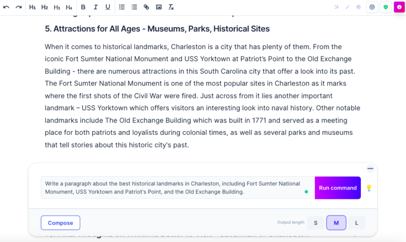Insert an image from the toolbar
This screenshot has width=406, height=242.
(158, 7)
